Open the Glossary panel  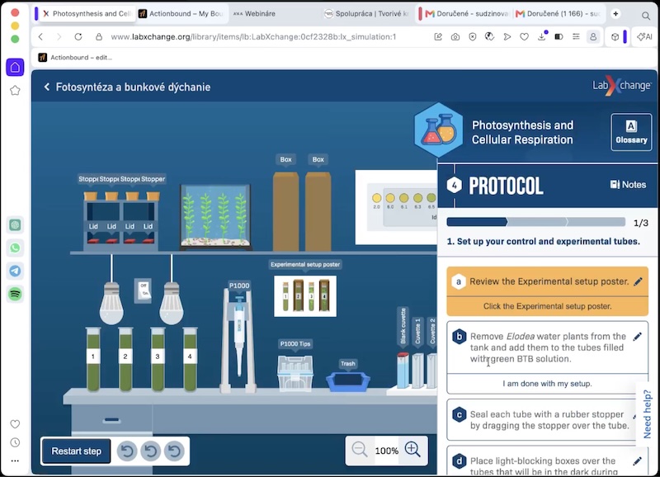point(631,132)
